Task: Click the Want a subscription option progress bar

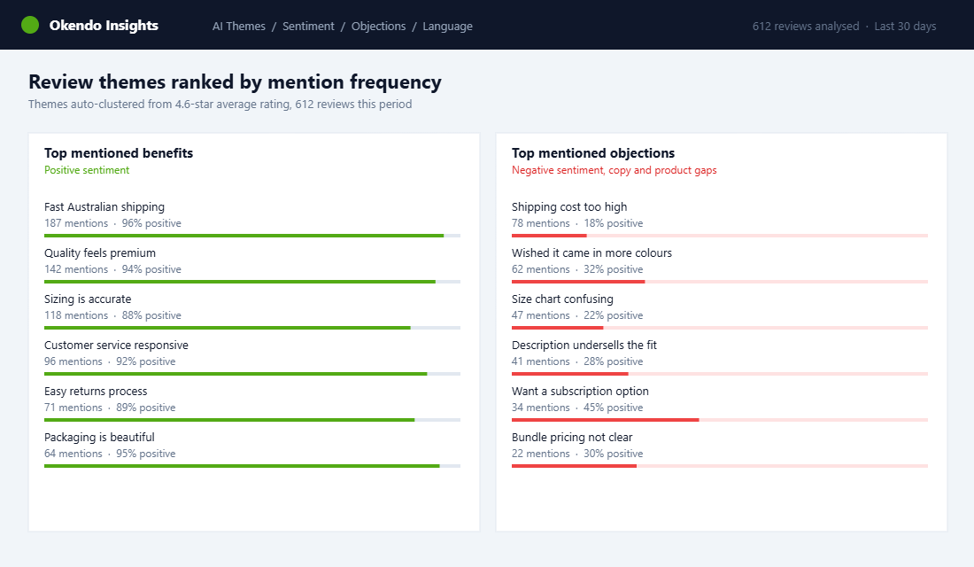Action: [720, 420]
